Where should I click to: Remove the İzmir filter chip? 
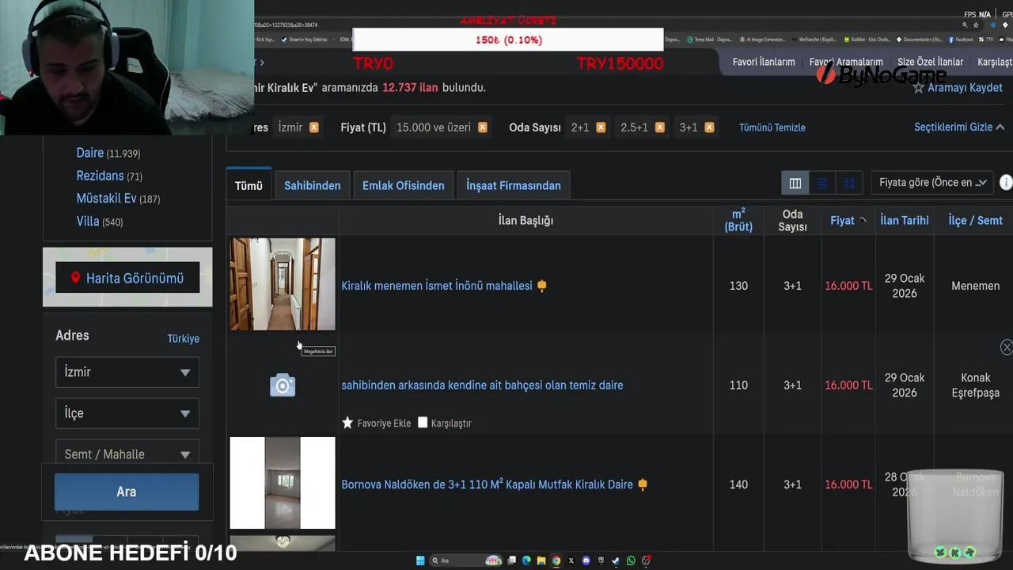tap(314, 127)
